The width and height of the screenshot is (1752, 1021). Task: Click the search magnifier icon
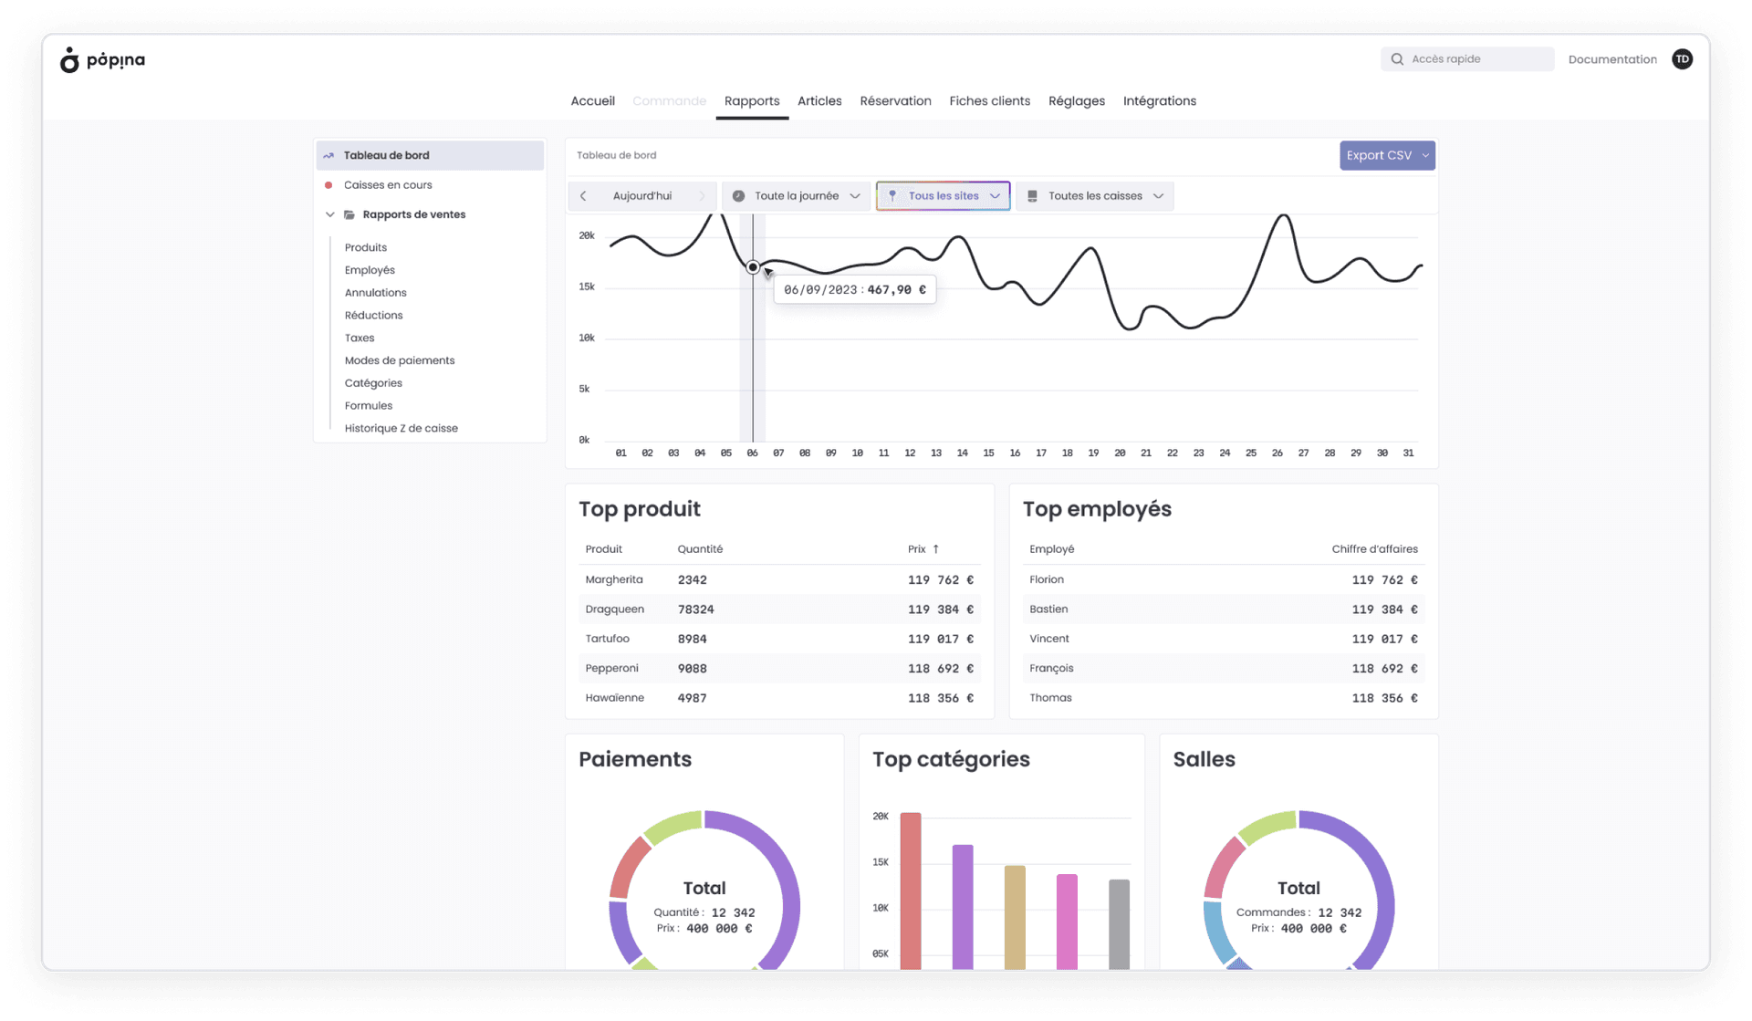pyautogui.click(x=1397, y=59)
